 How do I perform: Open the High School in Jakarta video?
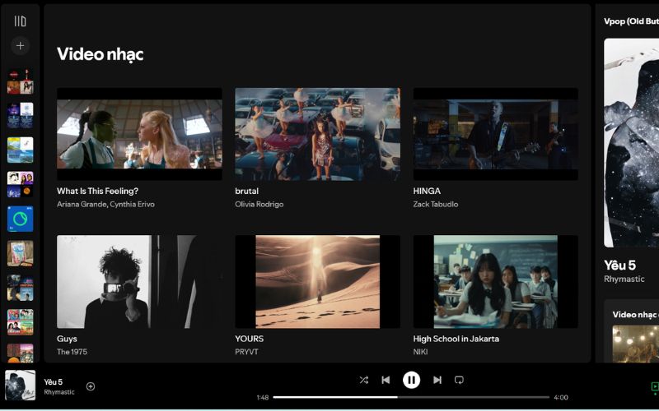496,281
